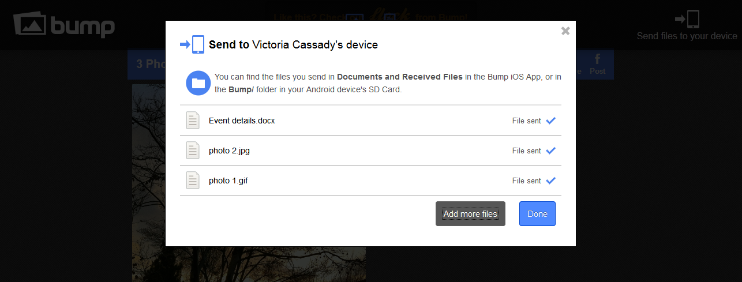The width and height of the screenshot is (742, 282).
Task: Select the photo 1.gif file icon
Action: (193, 181)
